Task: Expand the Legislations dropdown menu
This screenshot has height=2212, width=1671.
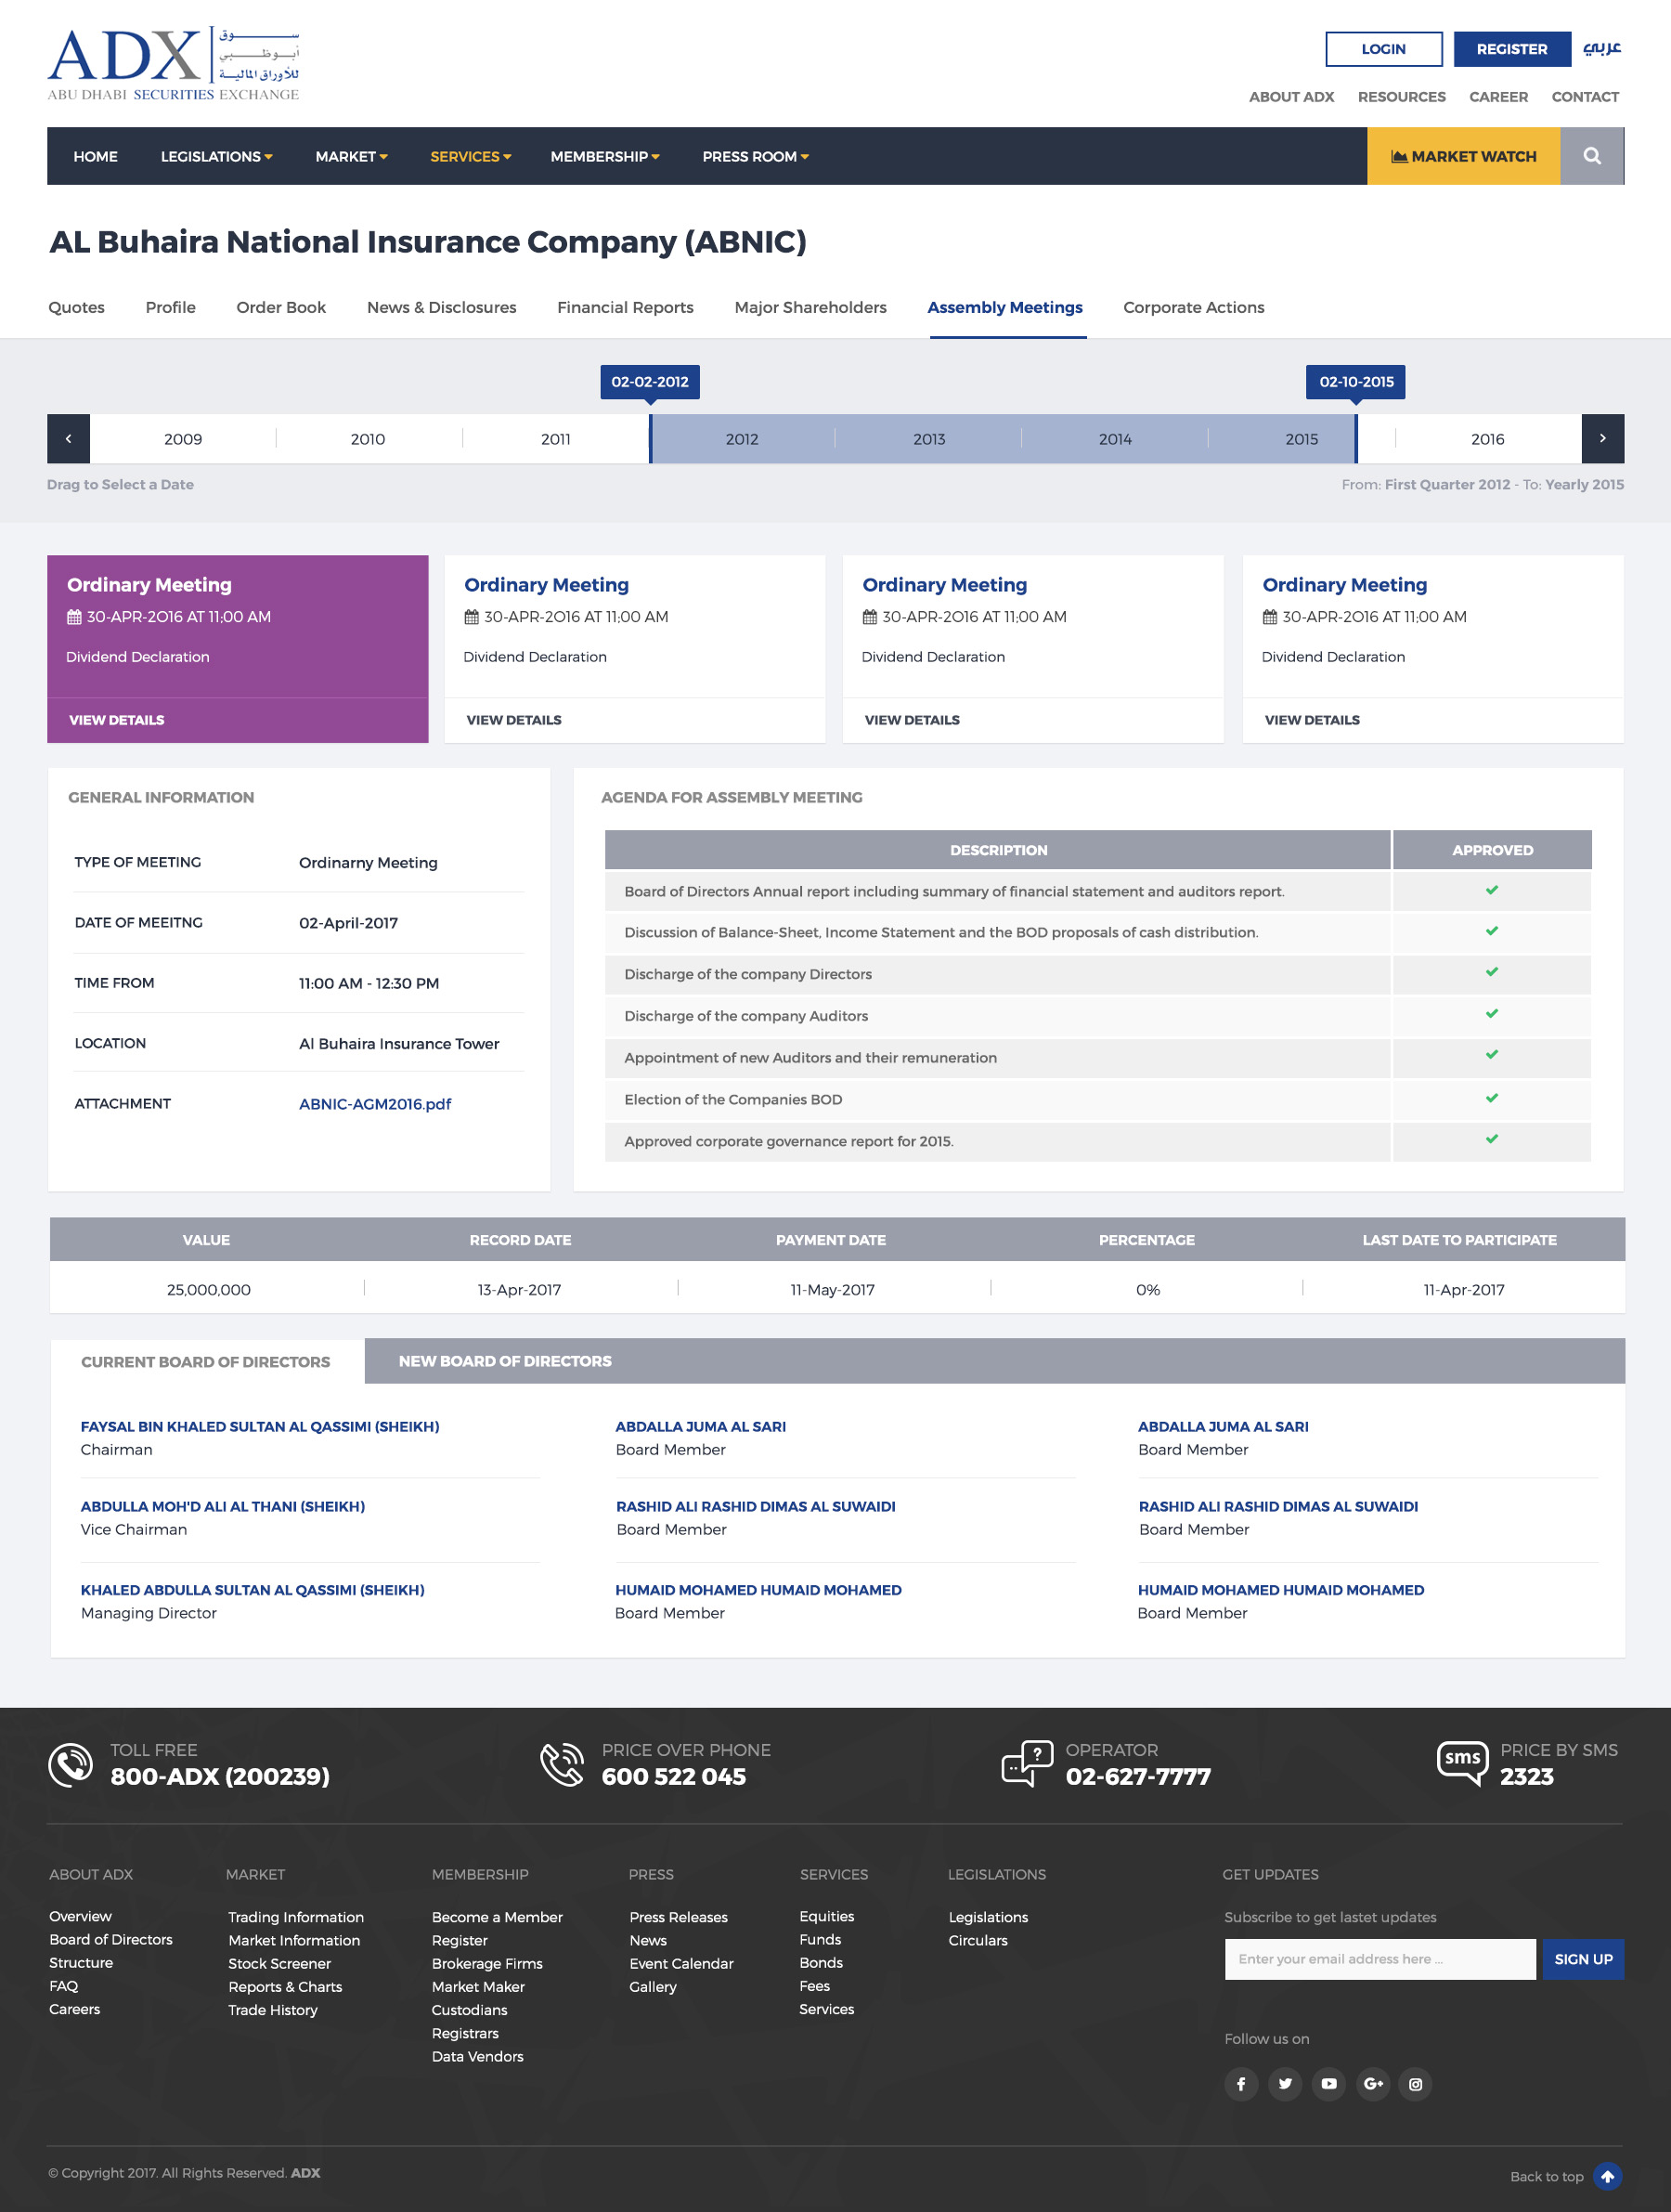Action: point(216,156)
